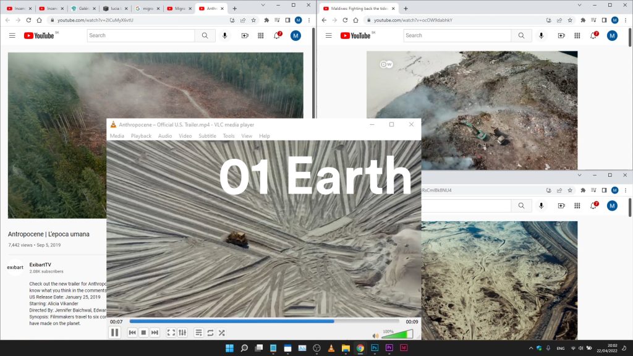Open YouTube notifications in left window
The image size is (633, 356).
[x=277, y=35]
